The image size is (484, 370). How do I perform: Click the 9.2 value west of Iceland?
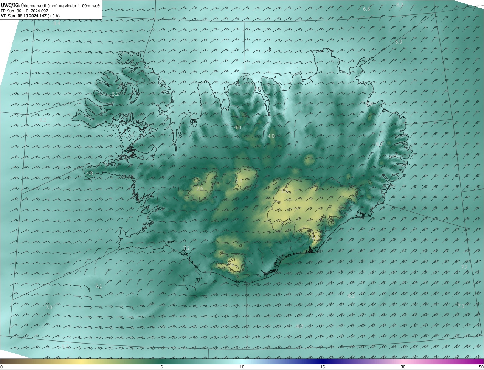(x=43, y=120)
